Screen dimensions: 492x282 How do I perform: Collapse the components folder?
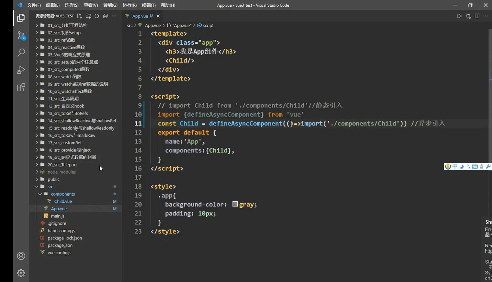click(x=75, y=194)
